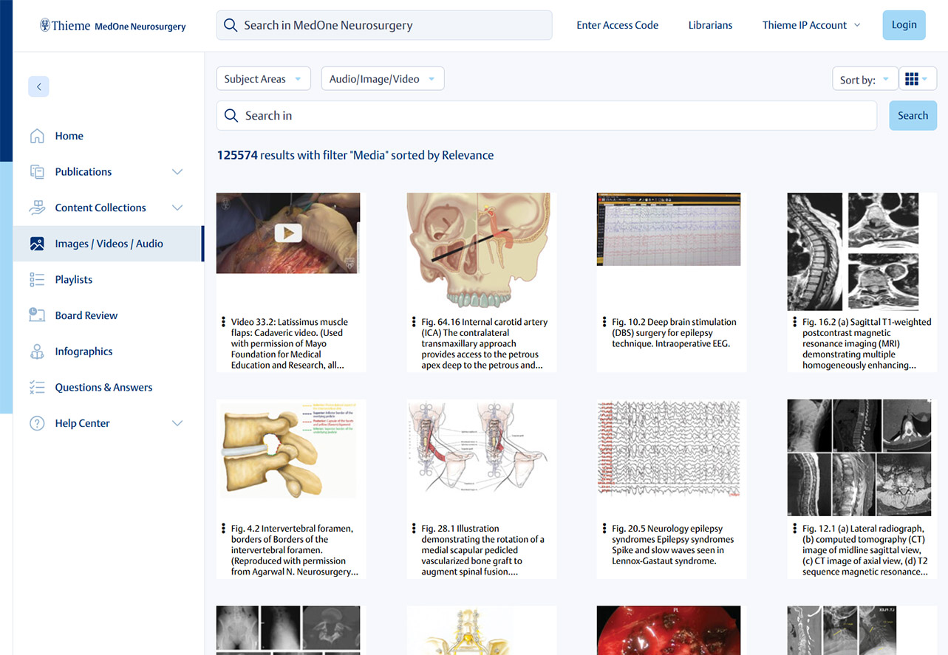This screenshot has height=655, width=948.
Task: Open three-dot menu for Fig. 10.2
Action: pyautogui.click(x=604, y=323)
